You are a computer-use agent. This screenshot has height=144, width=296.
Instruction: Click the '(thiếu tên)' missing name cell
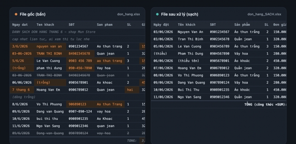click(188, 61)
